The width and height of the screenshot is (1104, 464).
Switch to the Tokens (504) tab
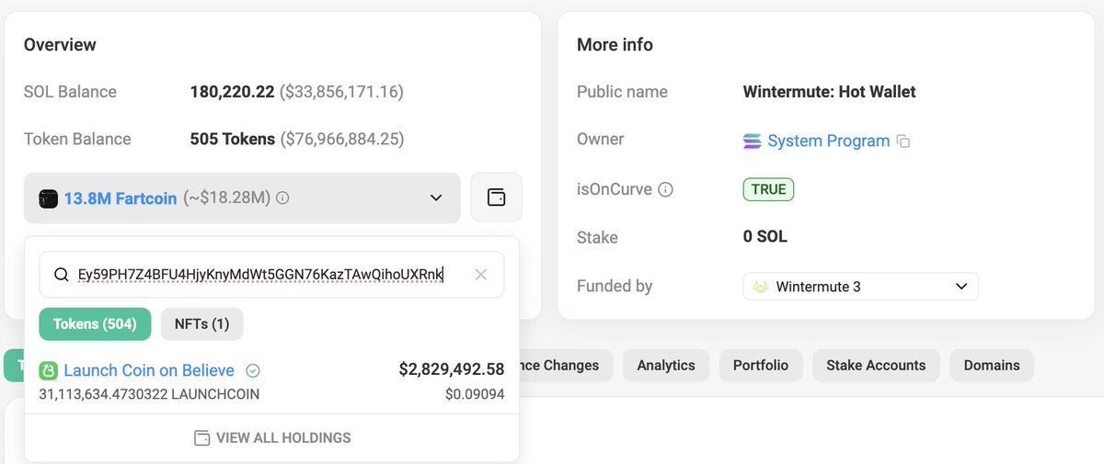tap(95, 323)
